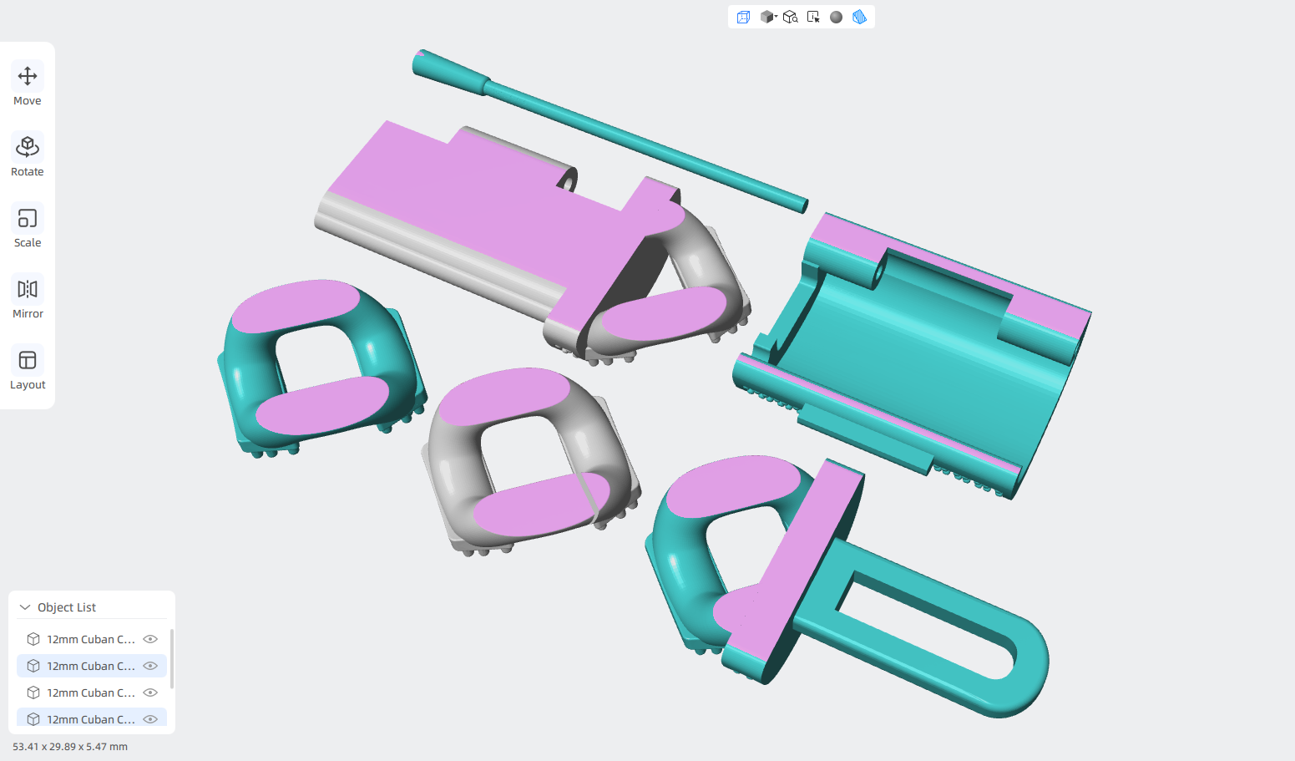Select the first 12mm Cuban list item
The height and width of the screenshot is (761, 1295).
point(92,639)
